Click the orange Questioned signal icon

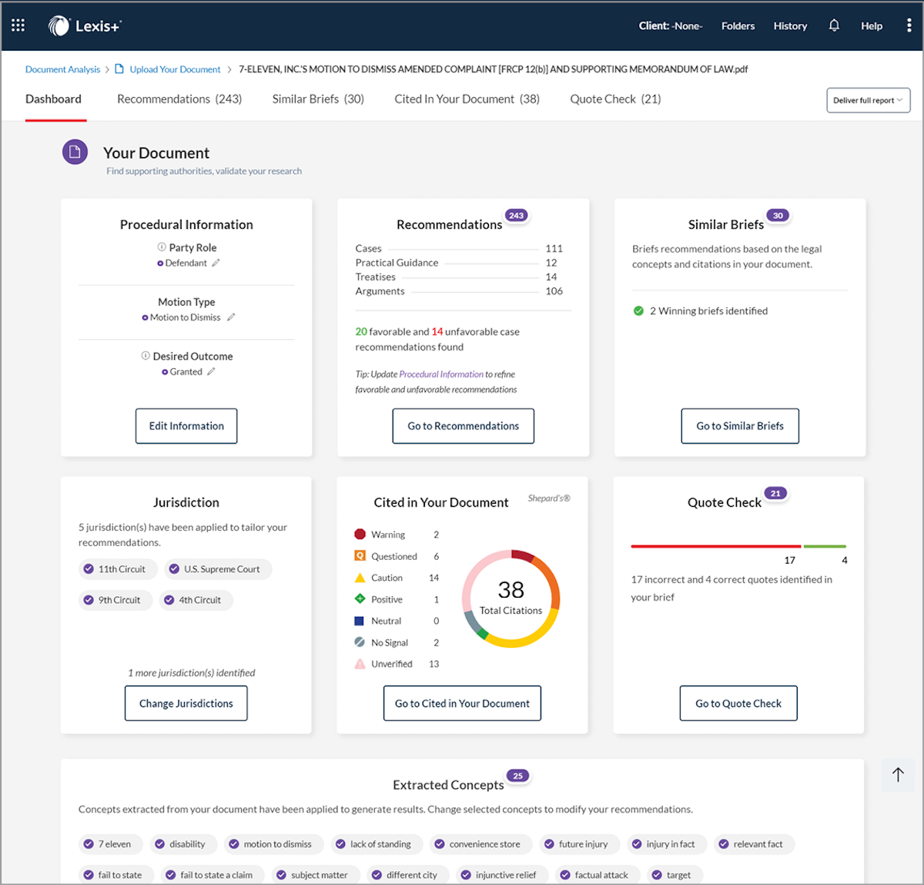pos(360,555)
